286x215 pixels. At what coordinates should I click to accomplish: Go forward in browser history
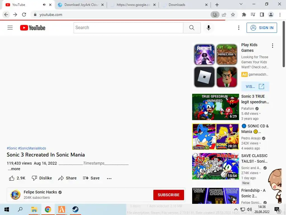point(15,15)
